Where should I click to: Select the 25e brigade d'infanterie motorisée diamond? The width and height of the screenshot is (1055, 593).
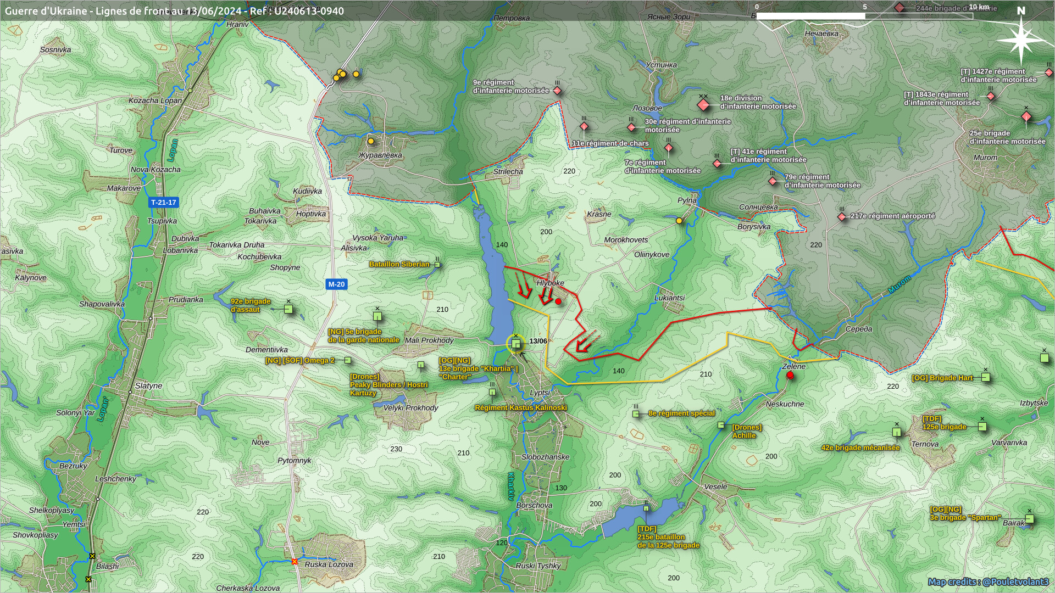pyautogui.click(x=1026, y=116)
